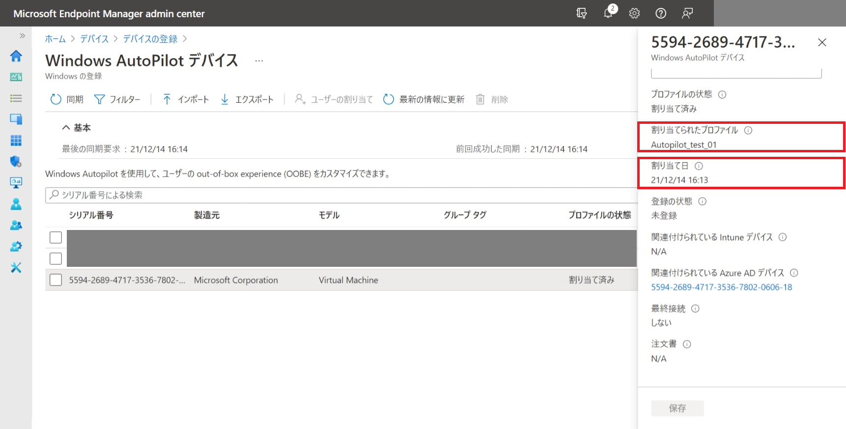
Task: Open the Apps grid icon in sidebar
Action: click(16, 141)
